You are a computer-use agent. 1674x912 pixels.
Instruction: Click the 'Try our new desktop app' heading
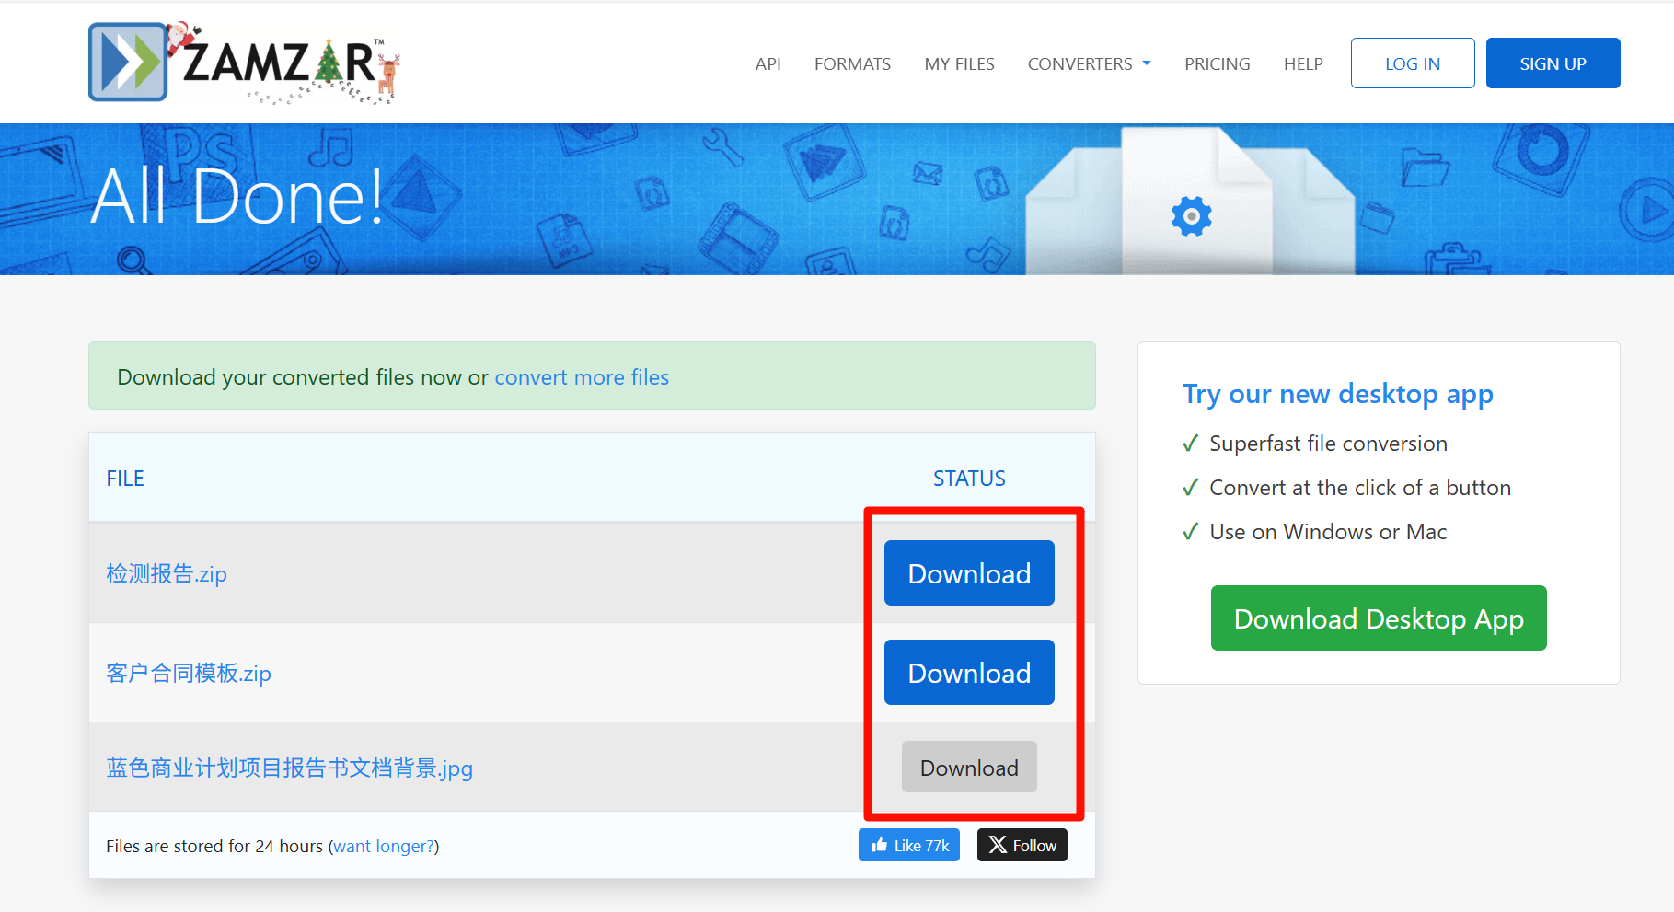tap(1337, 394)
